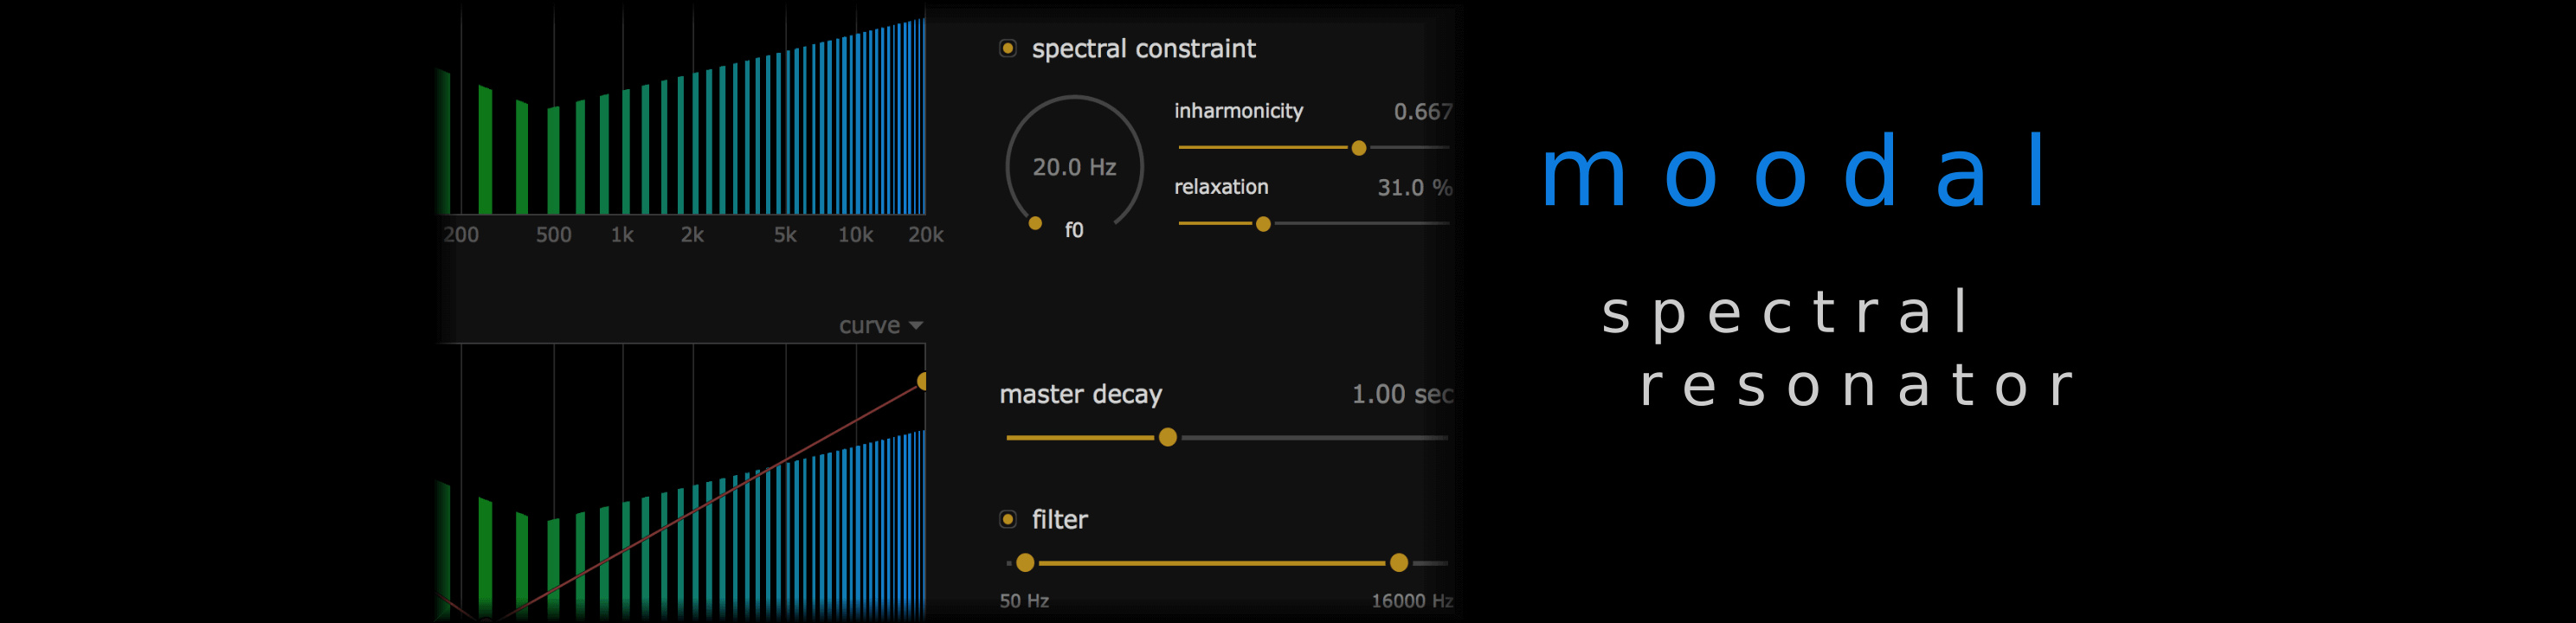Click the inharmonicity slider handle

(1358, 148)
